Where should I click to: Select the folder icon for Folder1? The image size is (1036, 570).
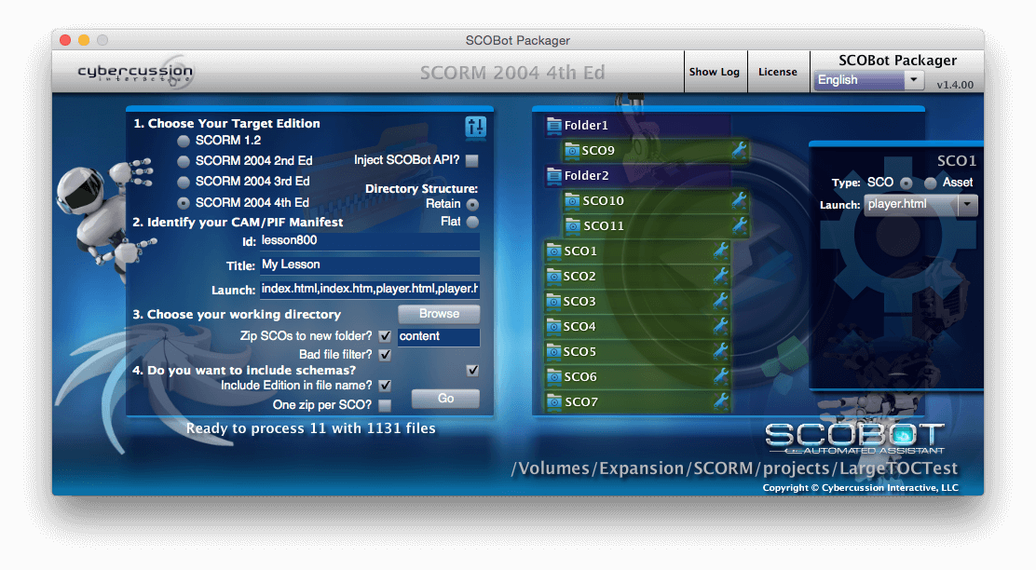tap(555, 124)
